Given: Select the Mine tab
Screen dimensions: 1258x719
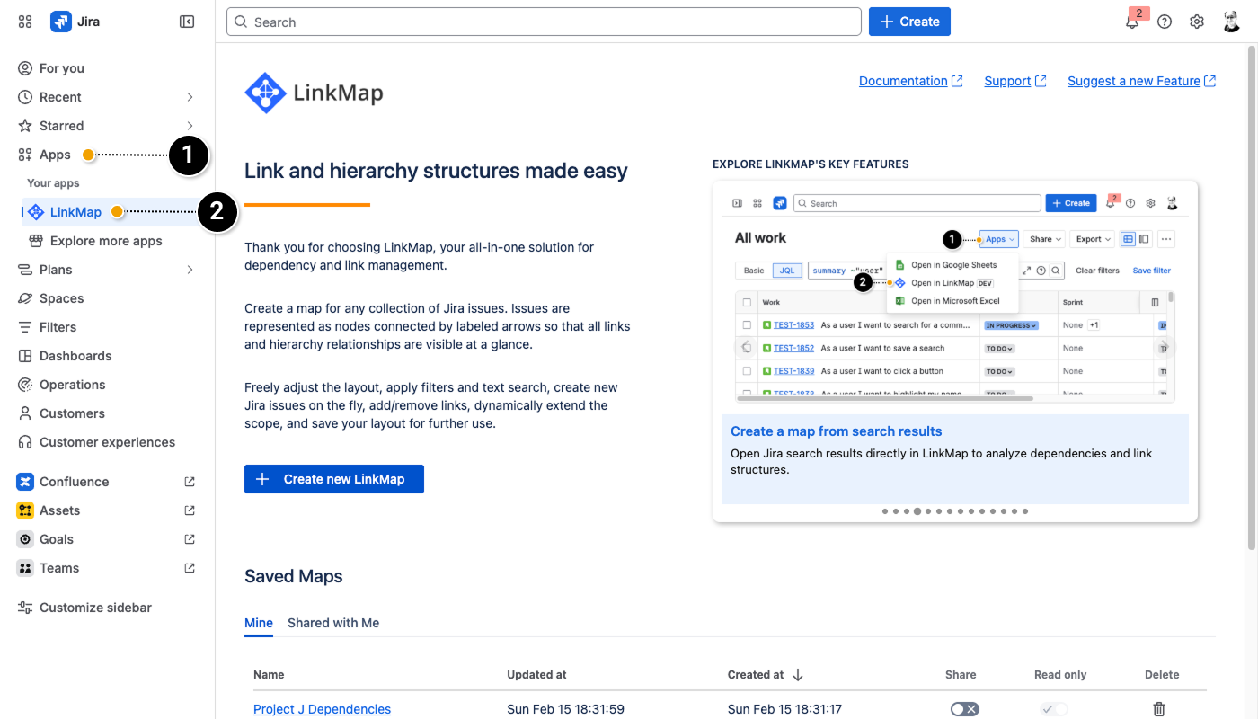Looking at the screenshot, I should pos(259,623).
